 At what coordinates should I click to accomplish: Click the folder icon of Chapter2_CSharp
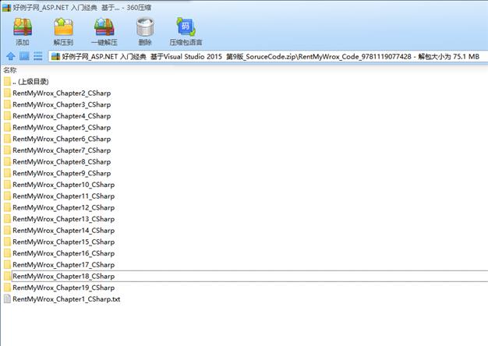[x=8, y=93]
